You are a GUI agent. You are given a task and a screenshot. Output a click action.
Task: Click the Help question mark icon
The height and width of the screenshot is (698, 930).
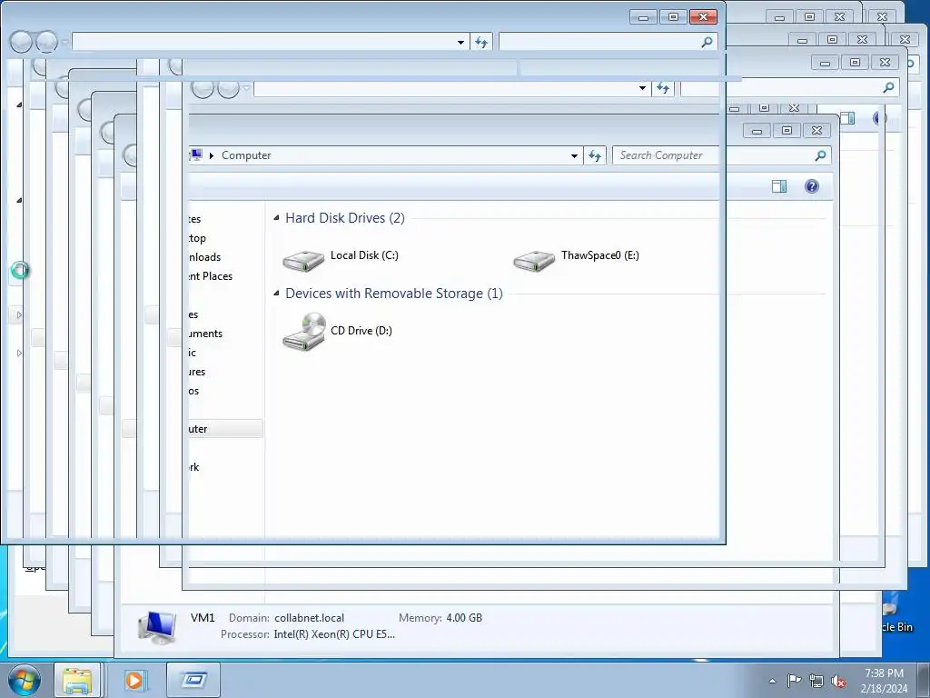click(x=811, y=186)
